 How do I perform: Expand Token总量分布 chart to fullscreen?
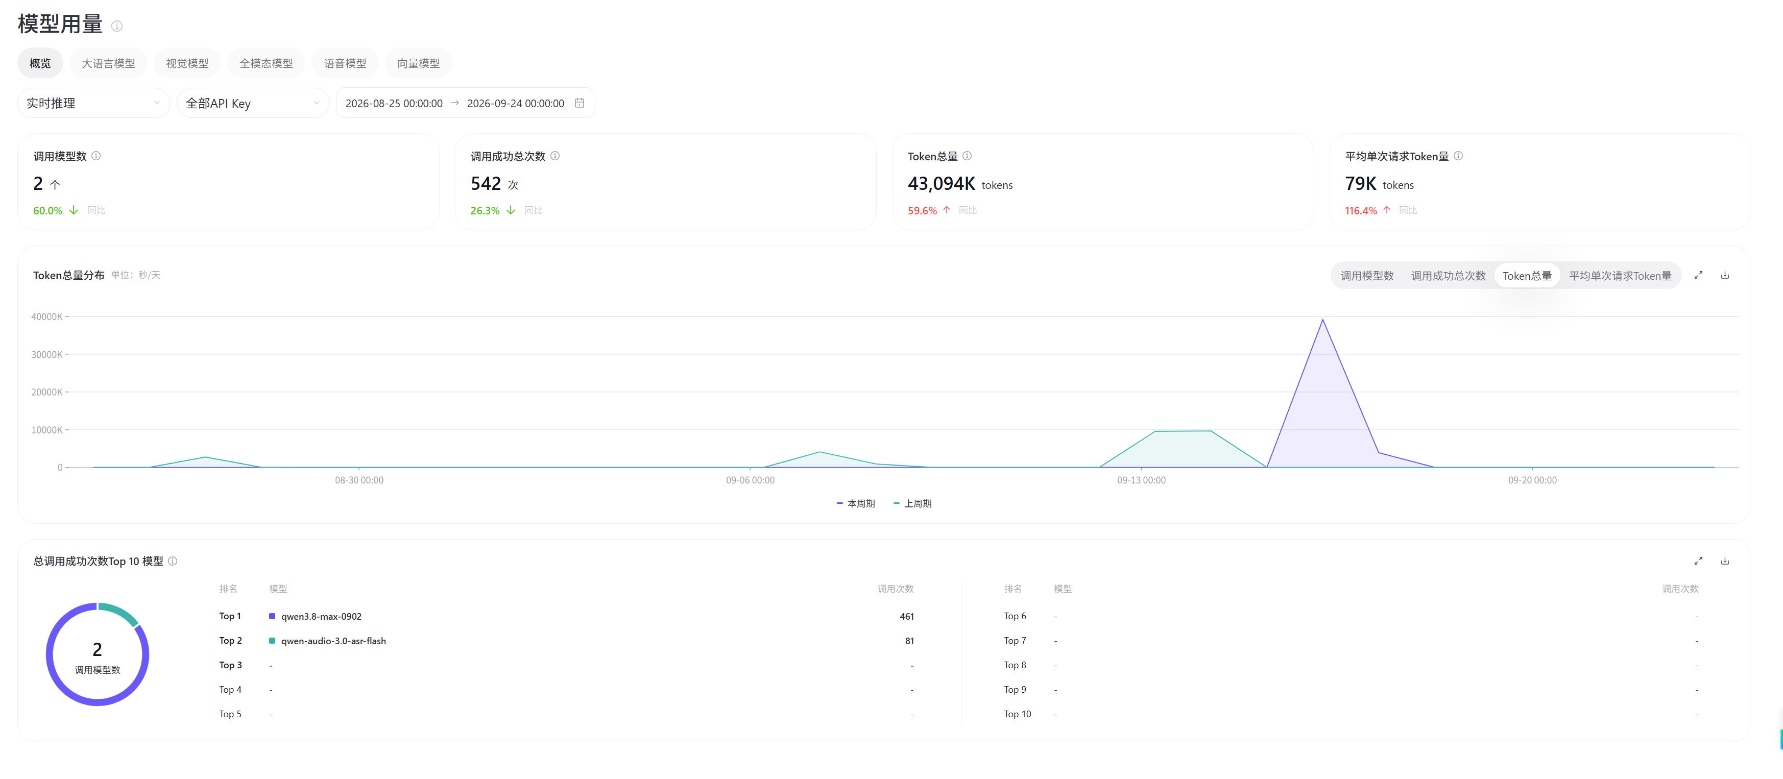point(1698,275)
